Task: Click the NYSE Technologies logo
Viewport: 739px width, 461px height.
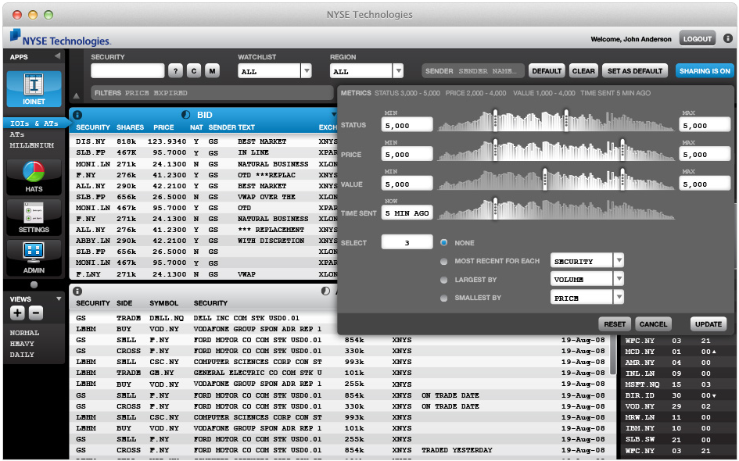Action: (x=60, y=38)
